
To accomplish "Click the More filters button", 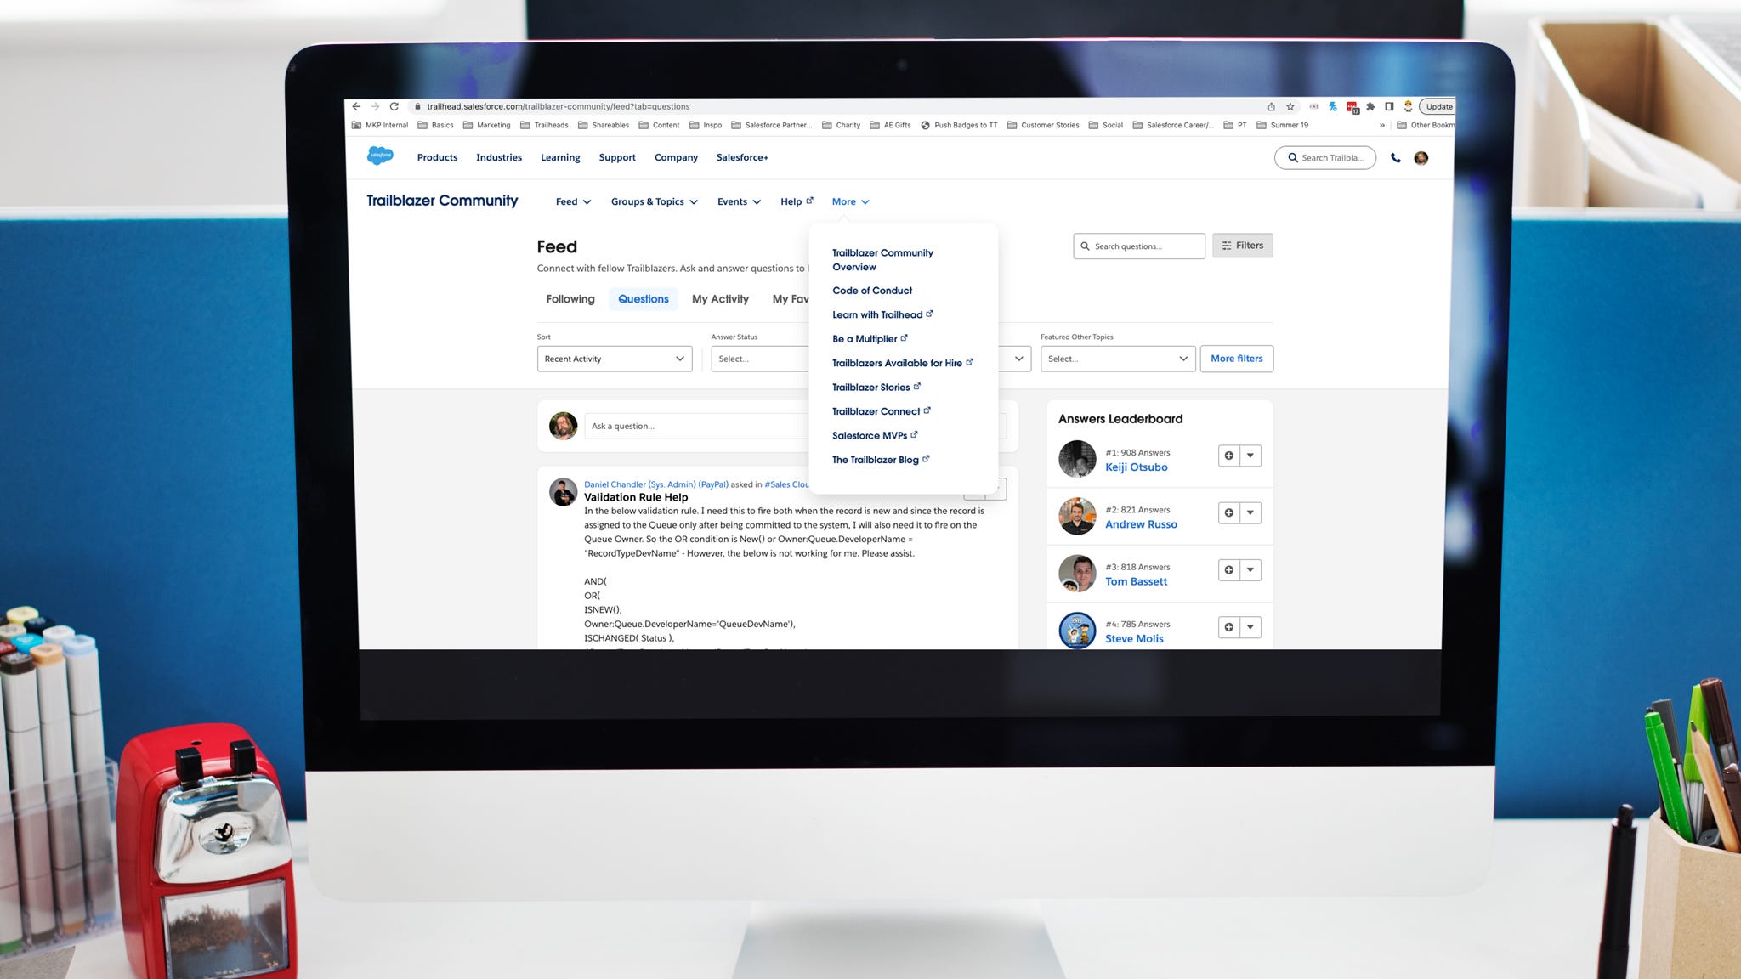I will coord(1236,359).
